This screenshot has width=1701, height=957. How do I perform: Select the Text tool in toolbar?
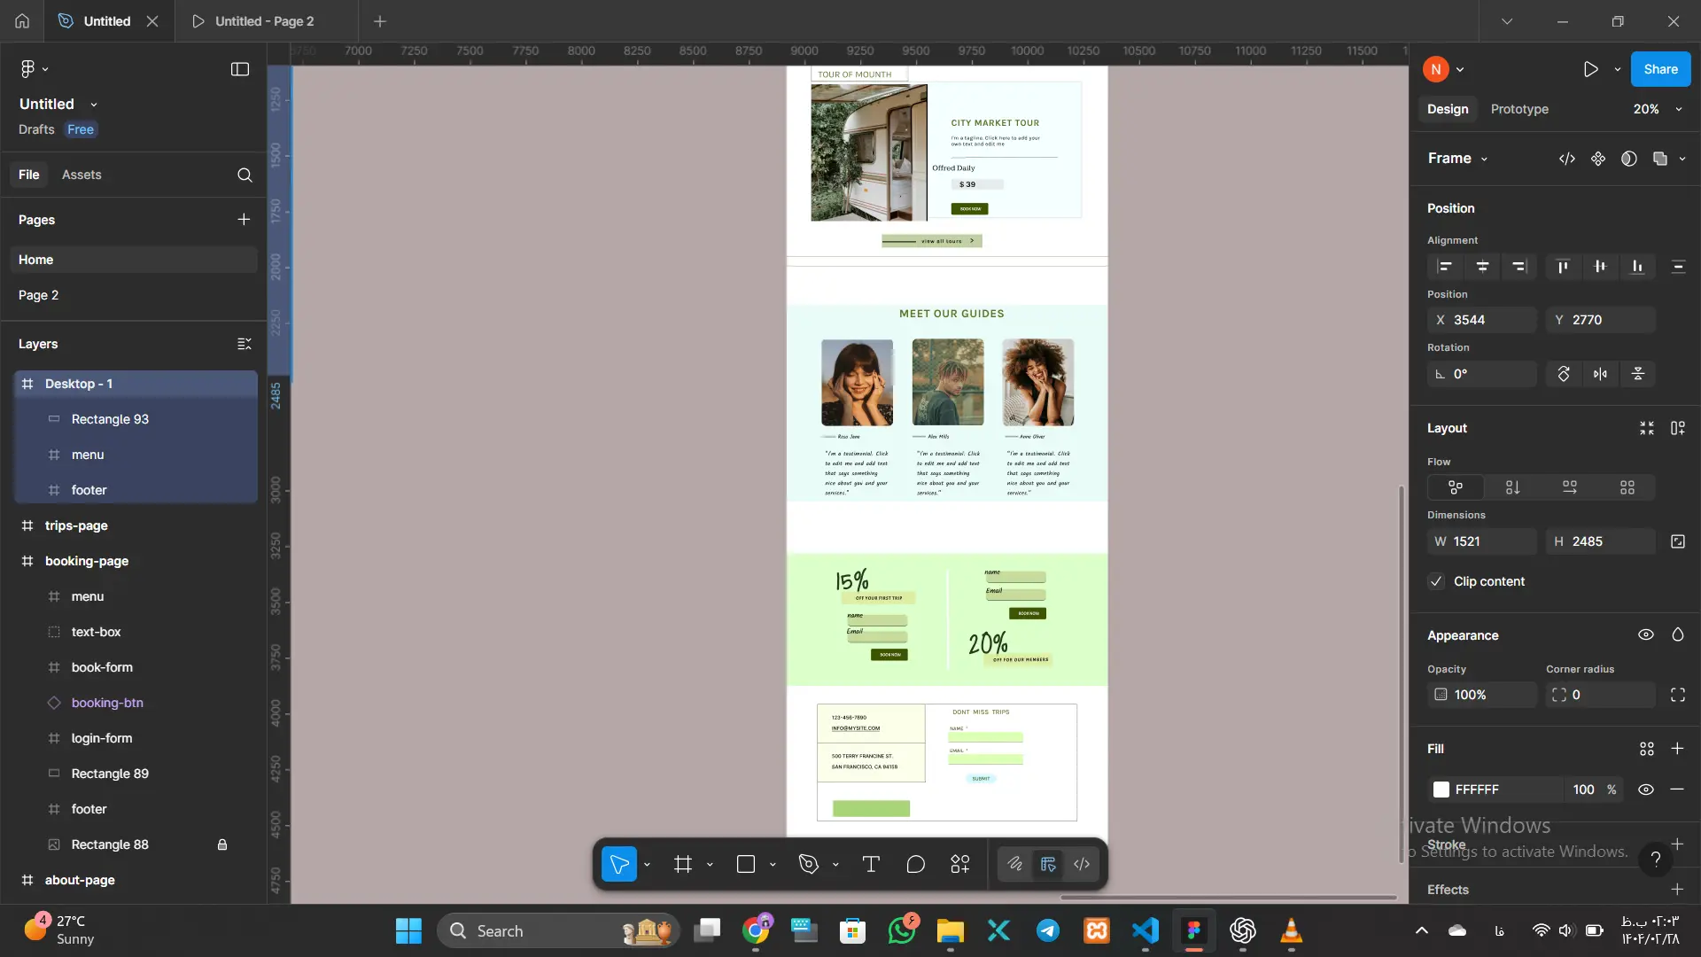click(x=871, y=865)
